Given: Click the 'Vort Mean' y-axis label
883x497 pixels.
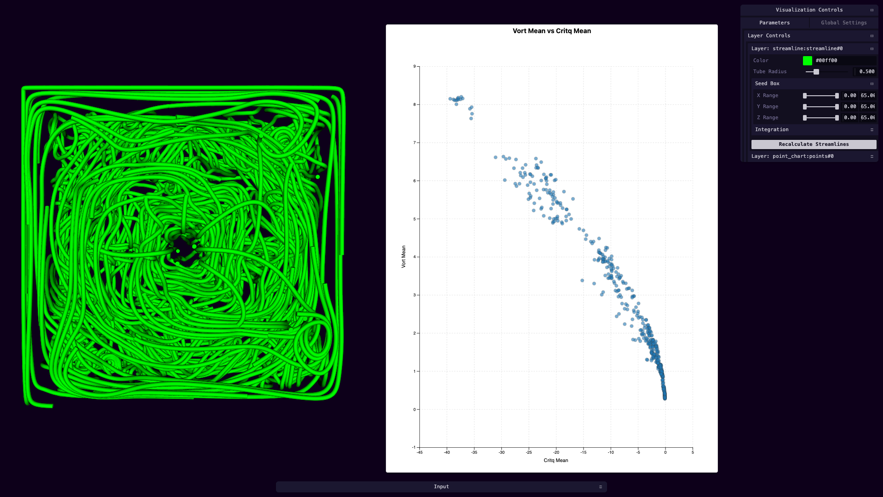Looking at the screenshot, I should (403, 257).
